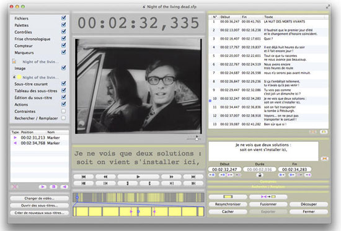Click the Resynchroniser button
The height and width of the screenshot is (231, 341).
pyautogui.click(x=228, y=204)
